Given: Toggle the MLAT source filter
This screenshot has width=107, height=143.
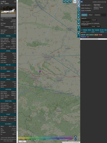Looking at the screenshot, I should point(96,35).
